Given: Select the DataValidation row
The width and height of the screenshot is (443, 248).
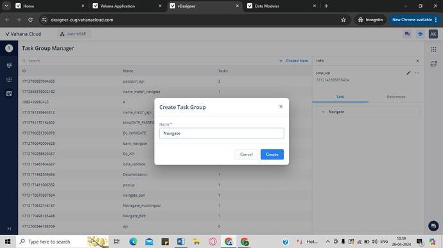Looking at the screenshot, I should (165, 174).
